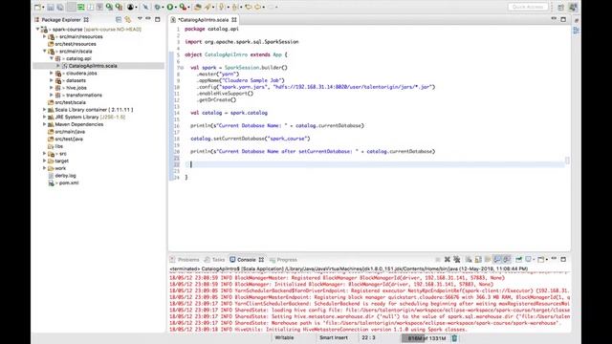The image size is (612, 344).
Task: Click Remove Launch X icon in Console
Action: click(x=448, y=259)
